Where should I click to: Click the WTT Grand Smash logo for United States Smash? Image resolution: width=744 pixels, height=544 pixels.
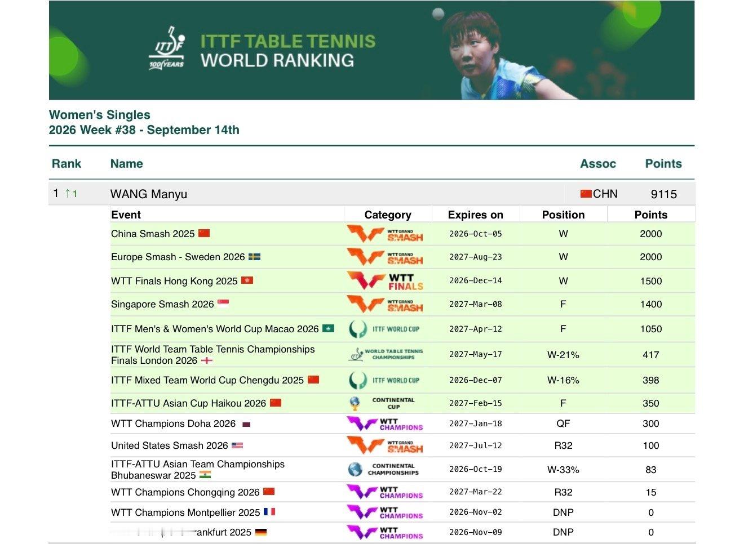coord(385,445)
